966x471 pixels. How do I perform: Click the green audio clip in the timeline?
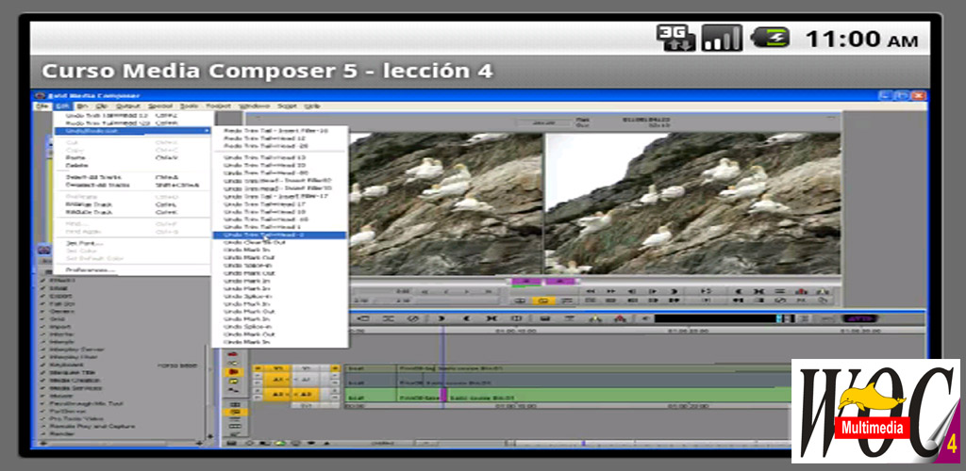tap(566, 396)
